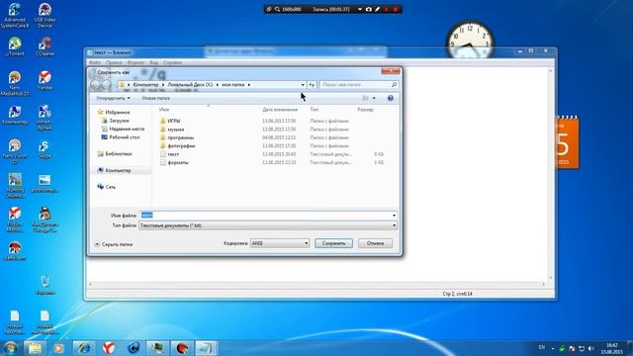This screenshot has width=633, height=356.
Task: Open Windows Media Player taskbar icon
Action: click(x=58, y=348)
